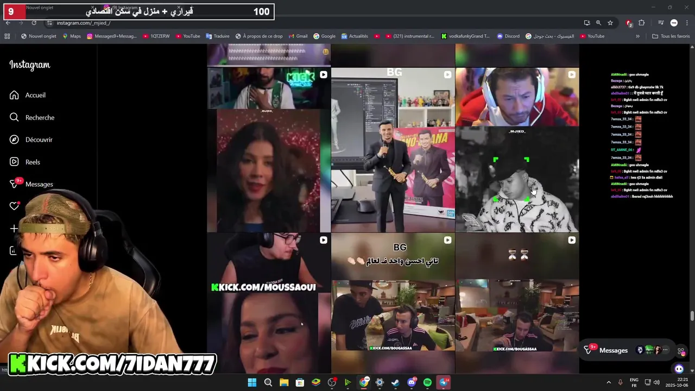This screenshot has height=391, width=695.
Task: Expand the bookmarks overflow chevron
Action: coord(637,36)
